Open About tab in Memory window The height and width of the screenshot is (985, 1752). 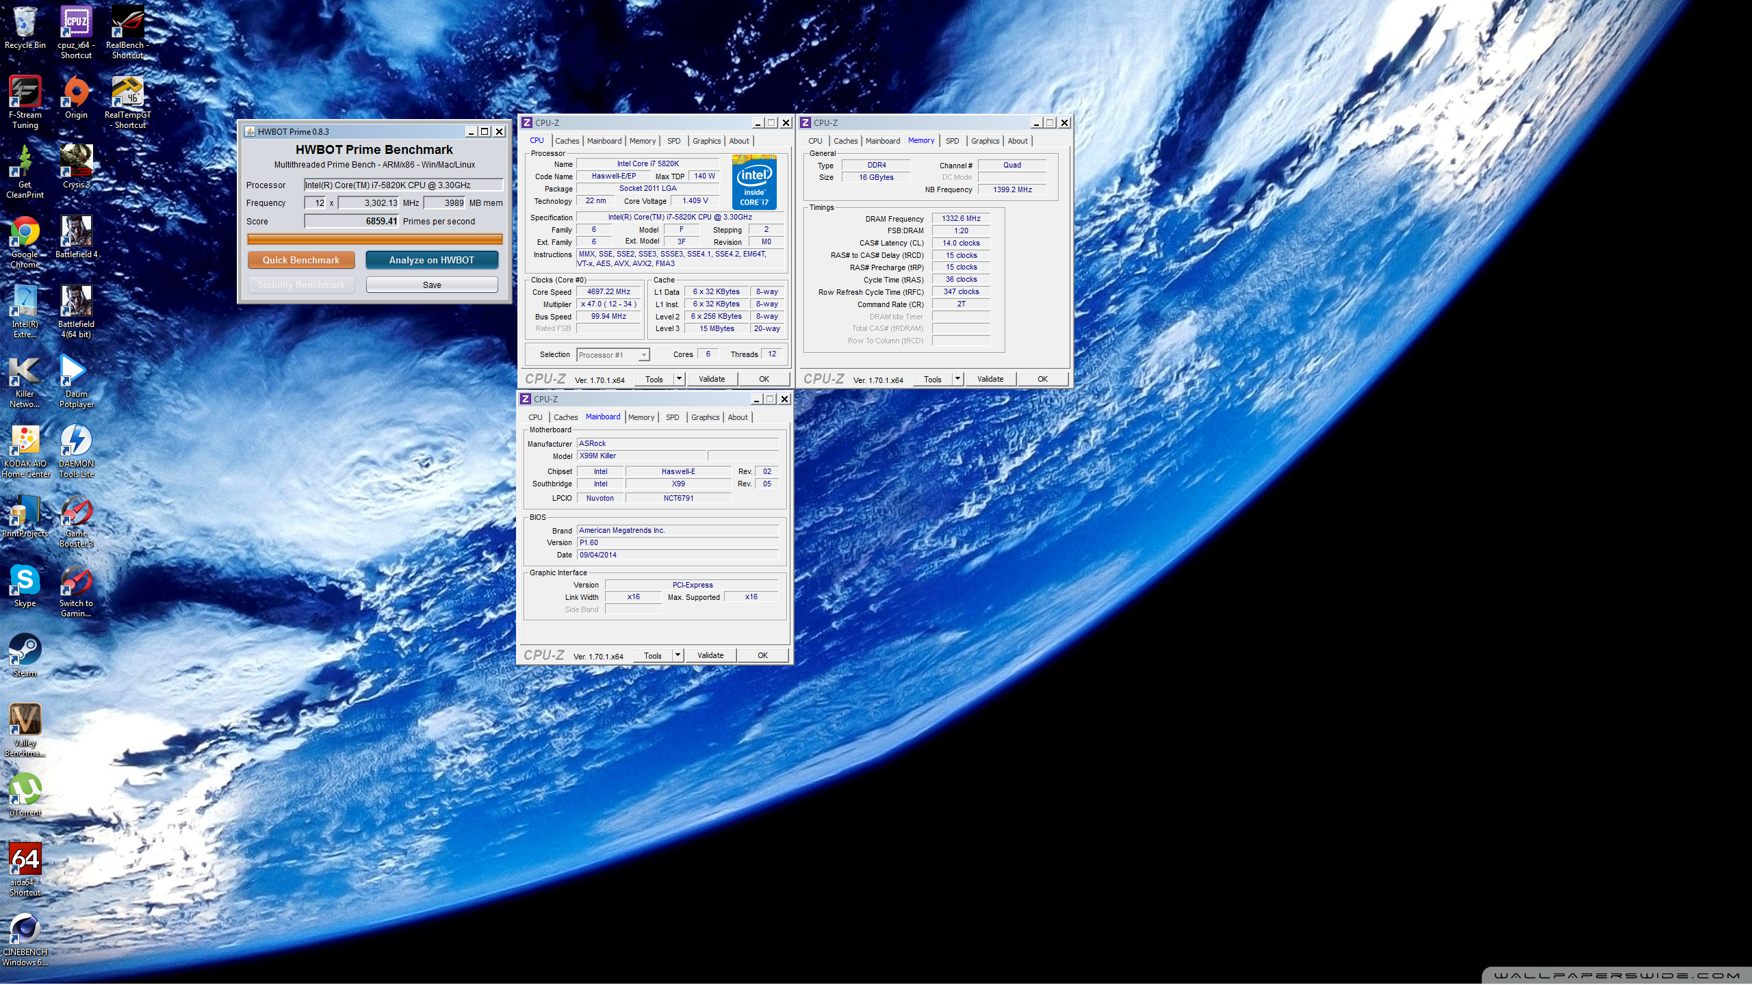coord(1017,141)
